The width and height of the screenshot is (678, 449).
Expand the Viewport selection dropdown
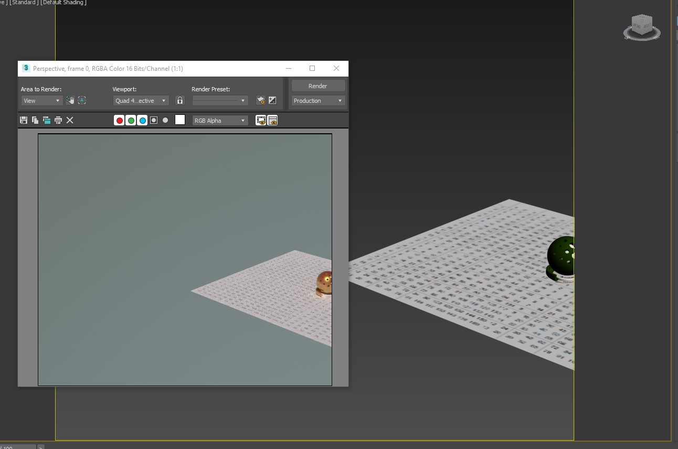pos(141,101)
